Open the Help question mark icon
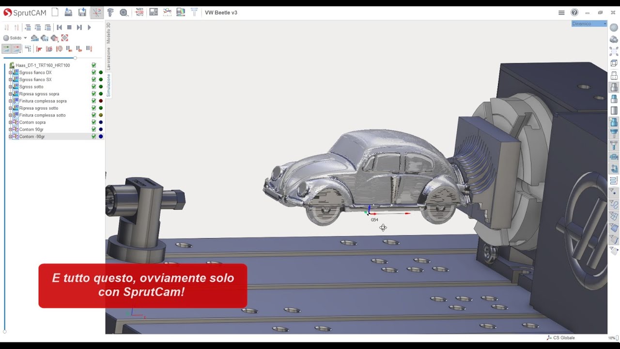The image size is (620, 349). tap(574, 13)
